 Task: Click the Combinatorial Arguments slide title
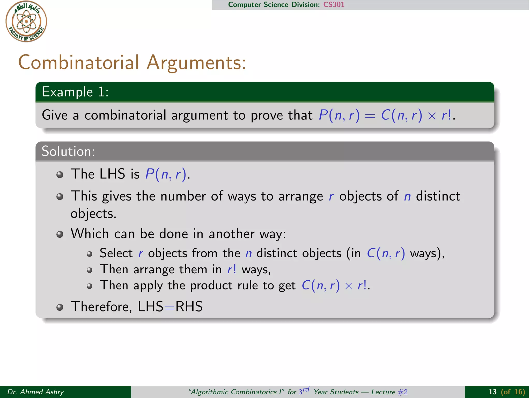(132, 62)
